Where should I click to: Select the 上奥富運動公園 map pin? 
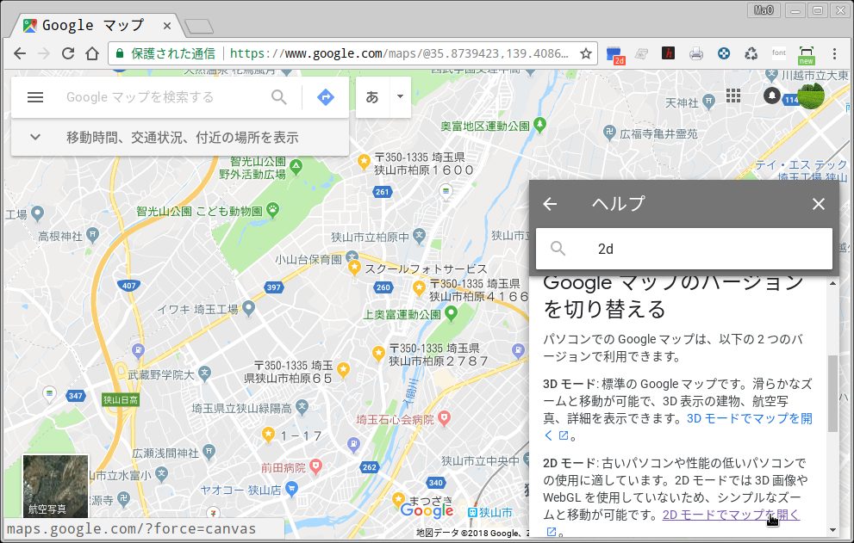click(451, 313)
